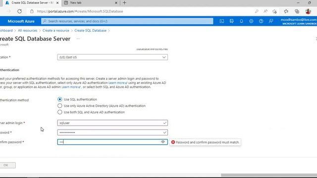Click the password mismatch error message

(205, 142)
